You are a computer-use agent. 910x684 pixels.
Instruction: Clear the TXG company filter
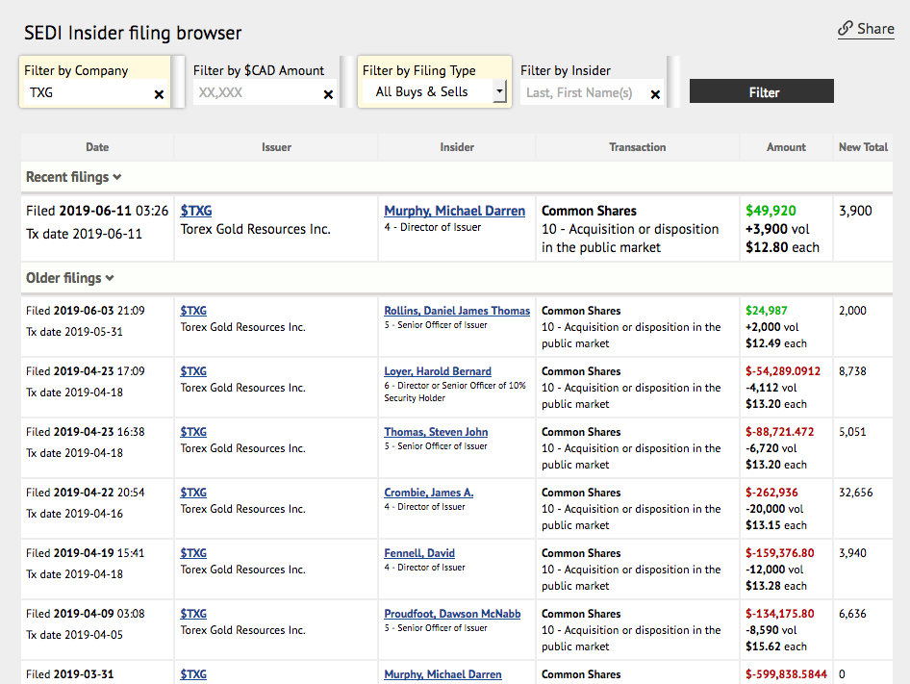(x=159, y=94)
